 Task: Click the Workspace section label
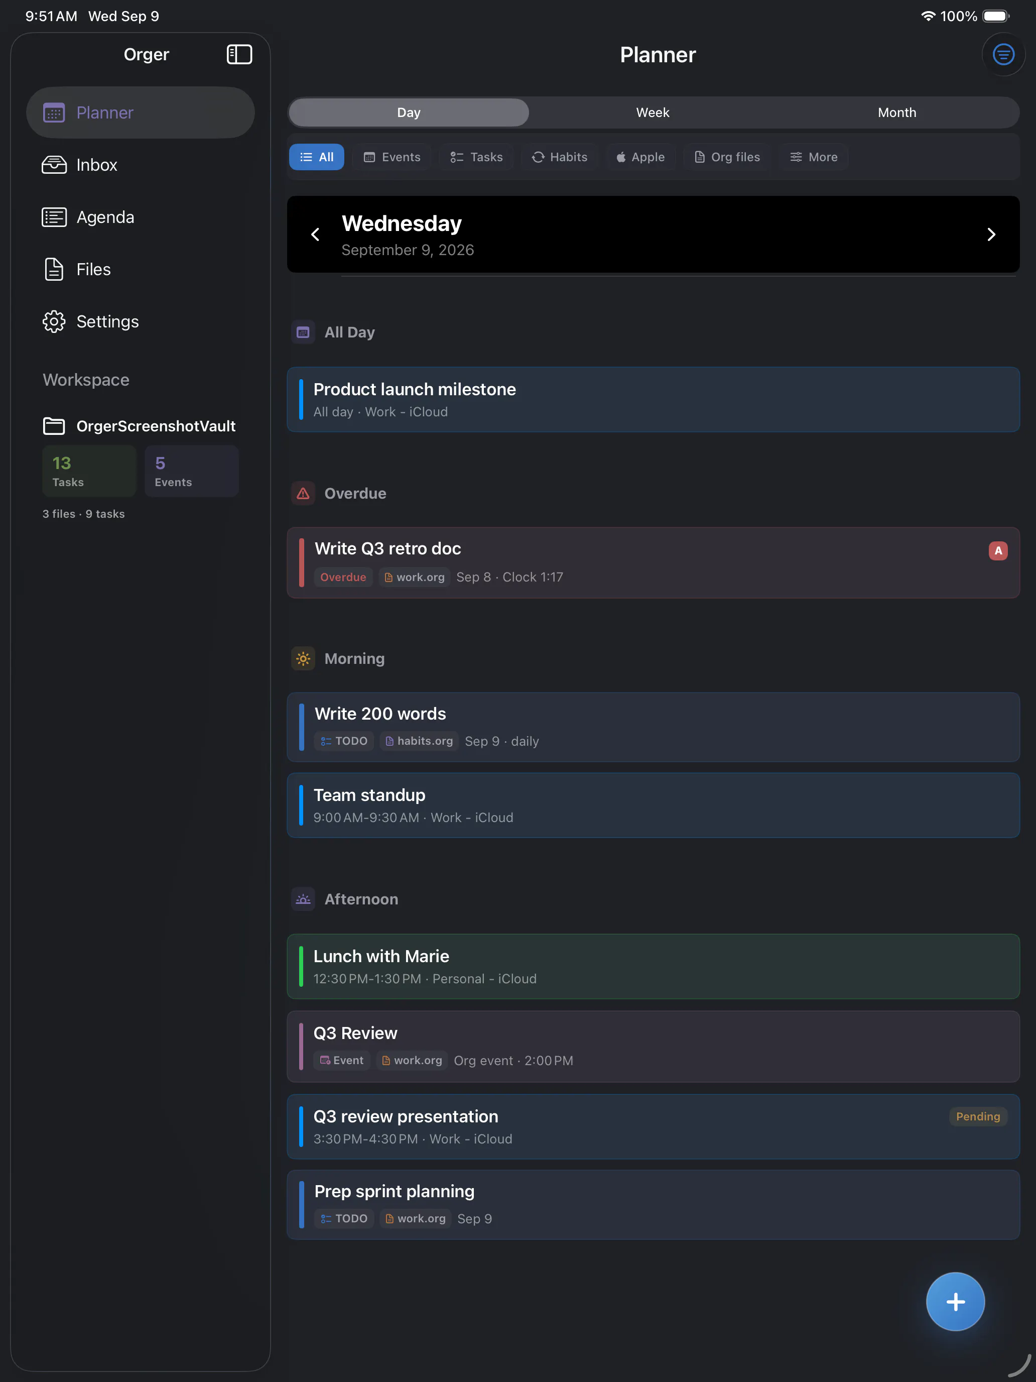(86, 380)
